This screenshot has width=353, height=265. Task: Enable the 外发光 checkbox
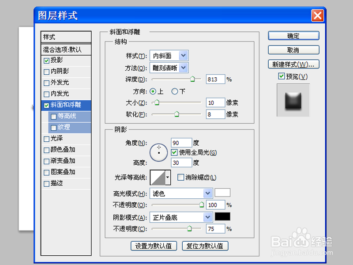click(47, 83)
